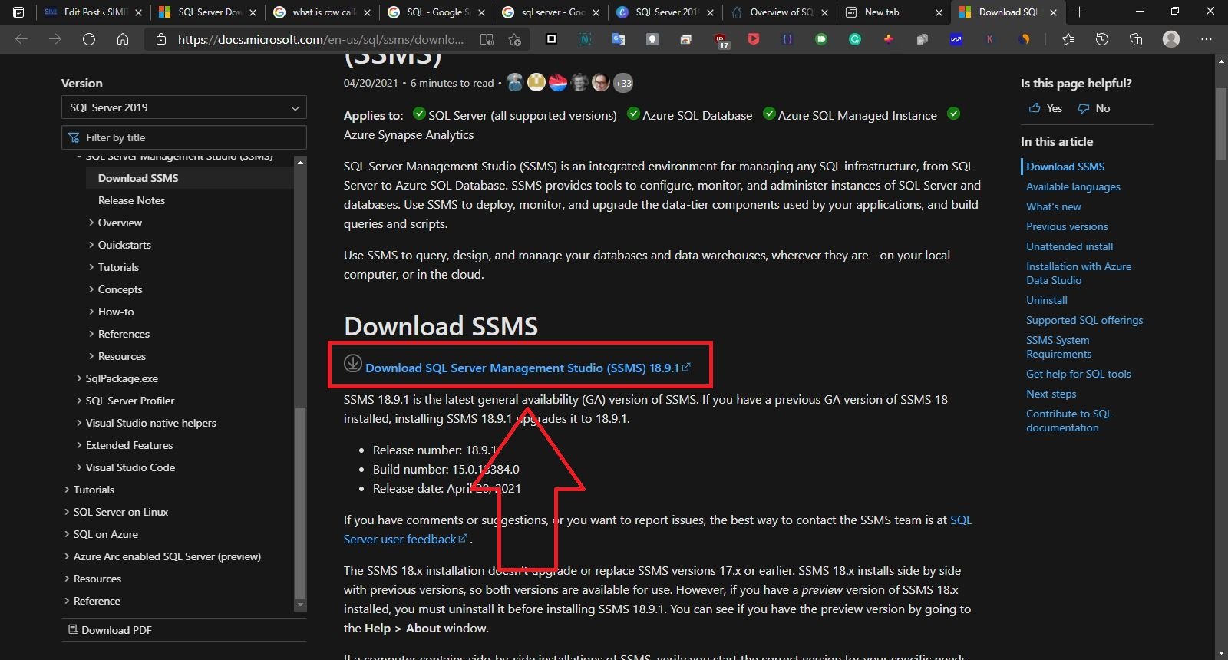Go to 'Get help for SQL tools' link

click(1078, 374)
